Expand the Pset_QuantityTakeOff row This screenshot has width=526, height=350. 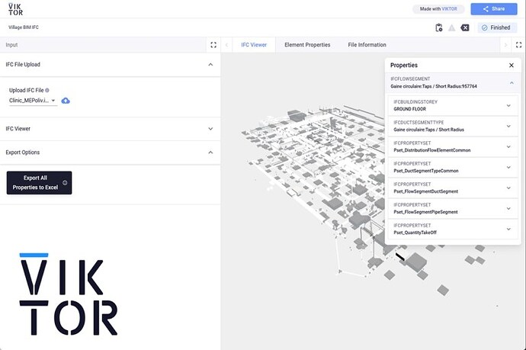point(453,229)
